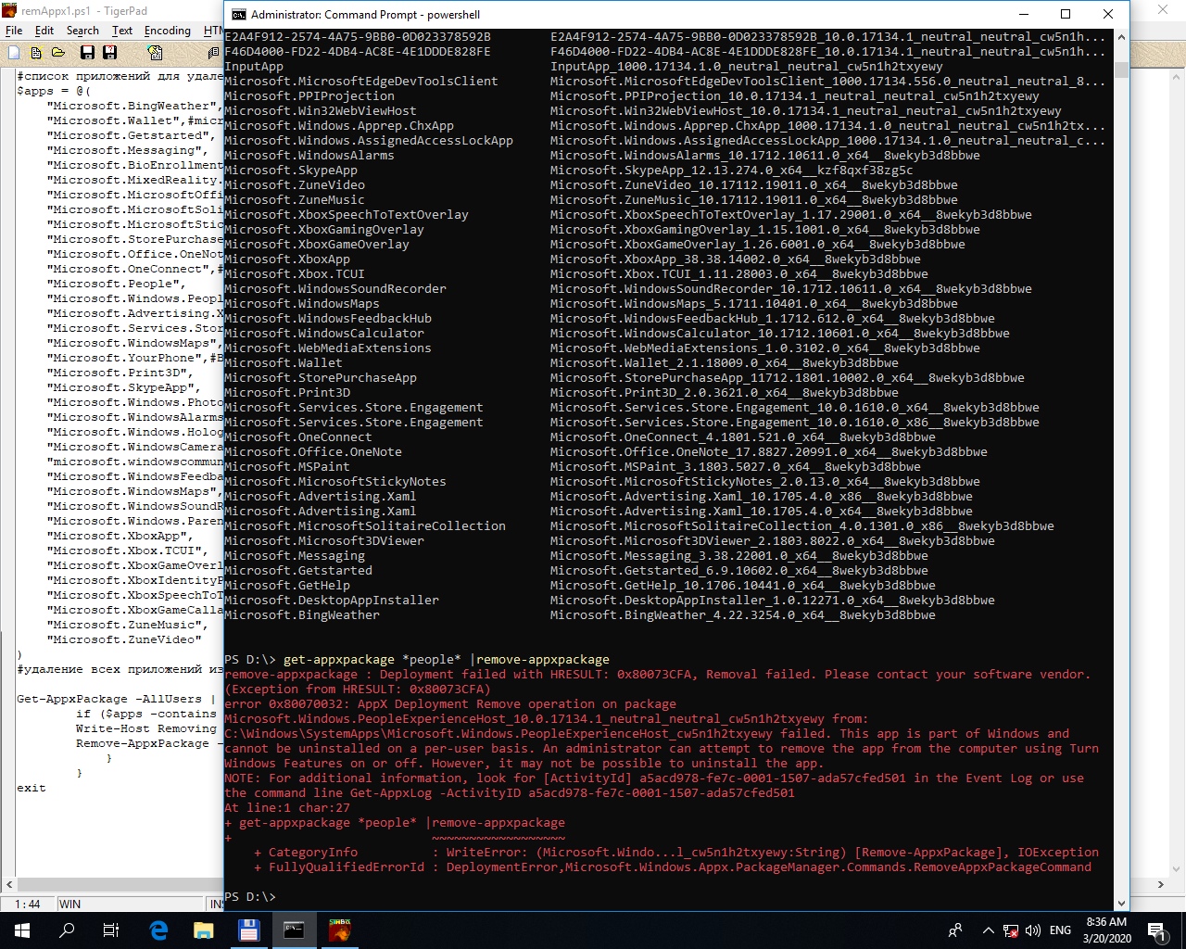Click console scrollbar down arrow
Viewport: 1186px width, 949px height.
pos(1122,904)
